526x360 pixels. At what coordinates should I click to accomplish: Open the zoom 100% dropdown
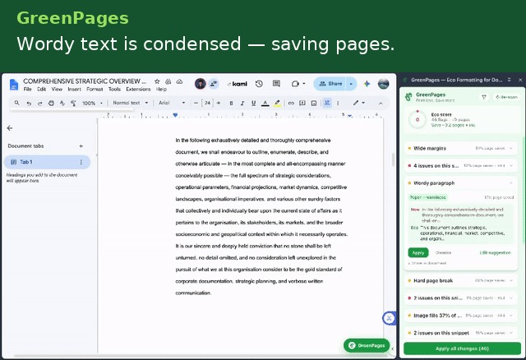click(x=92, y=103)
